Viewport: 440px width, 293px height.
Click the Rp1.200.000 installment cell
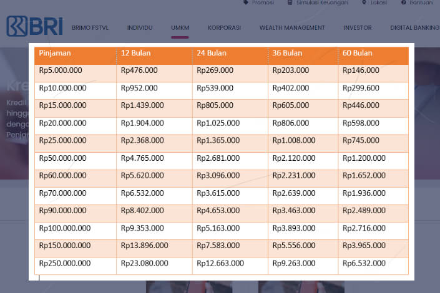[373, 161]
